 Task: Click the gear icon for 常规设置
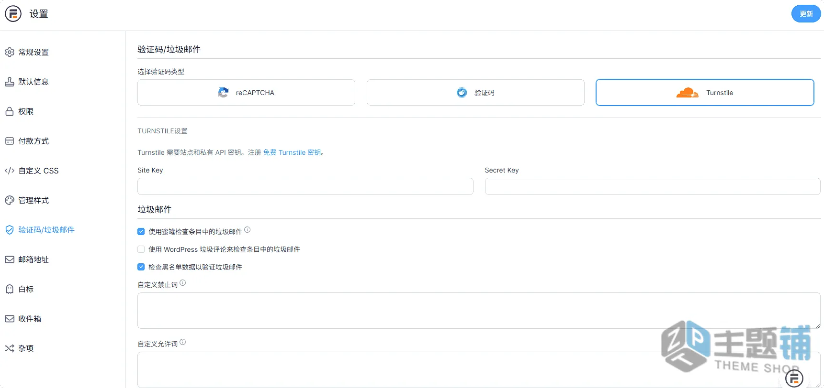pos(10,52)
